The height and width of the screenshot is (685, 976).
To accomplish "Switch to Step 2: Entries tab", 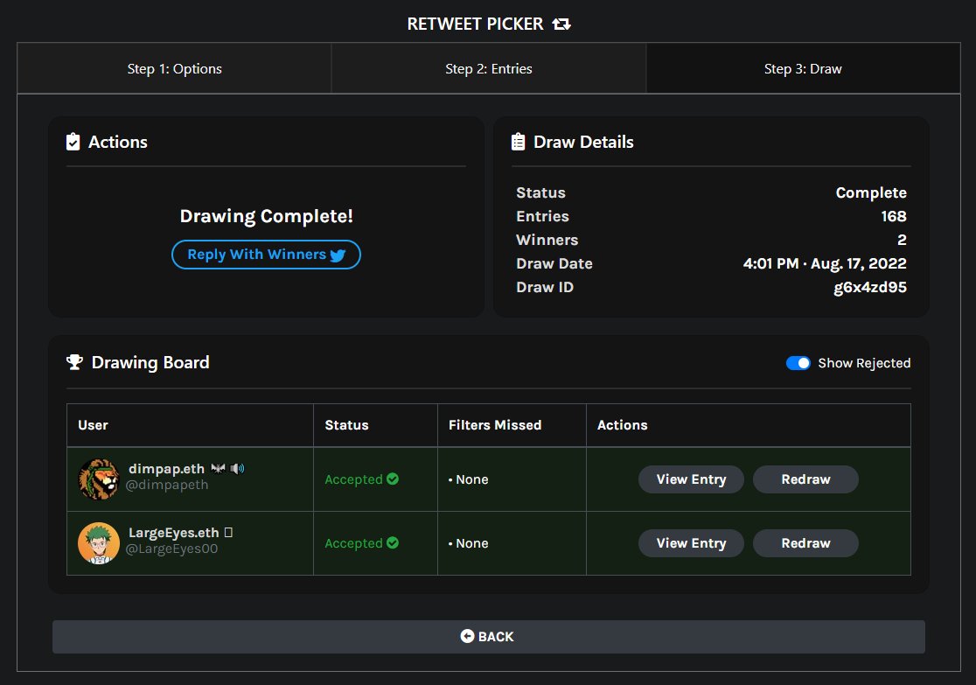I will (x=489, y=68).
